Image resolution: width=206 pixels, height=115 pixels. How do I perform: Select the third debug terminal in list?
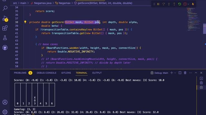tap(201, 87)
